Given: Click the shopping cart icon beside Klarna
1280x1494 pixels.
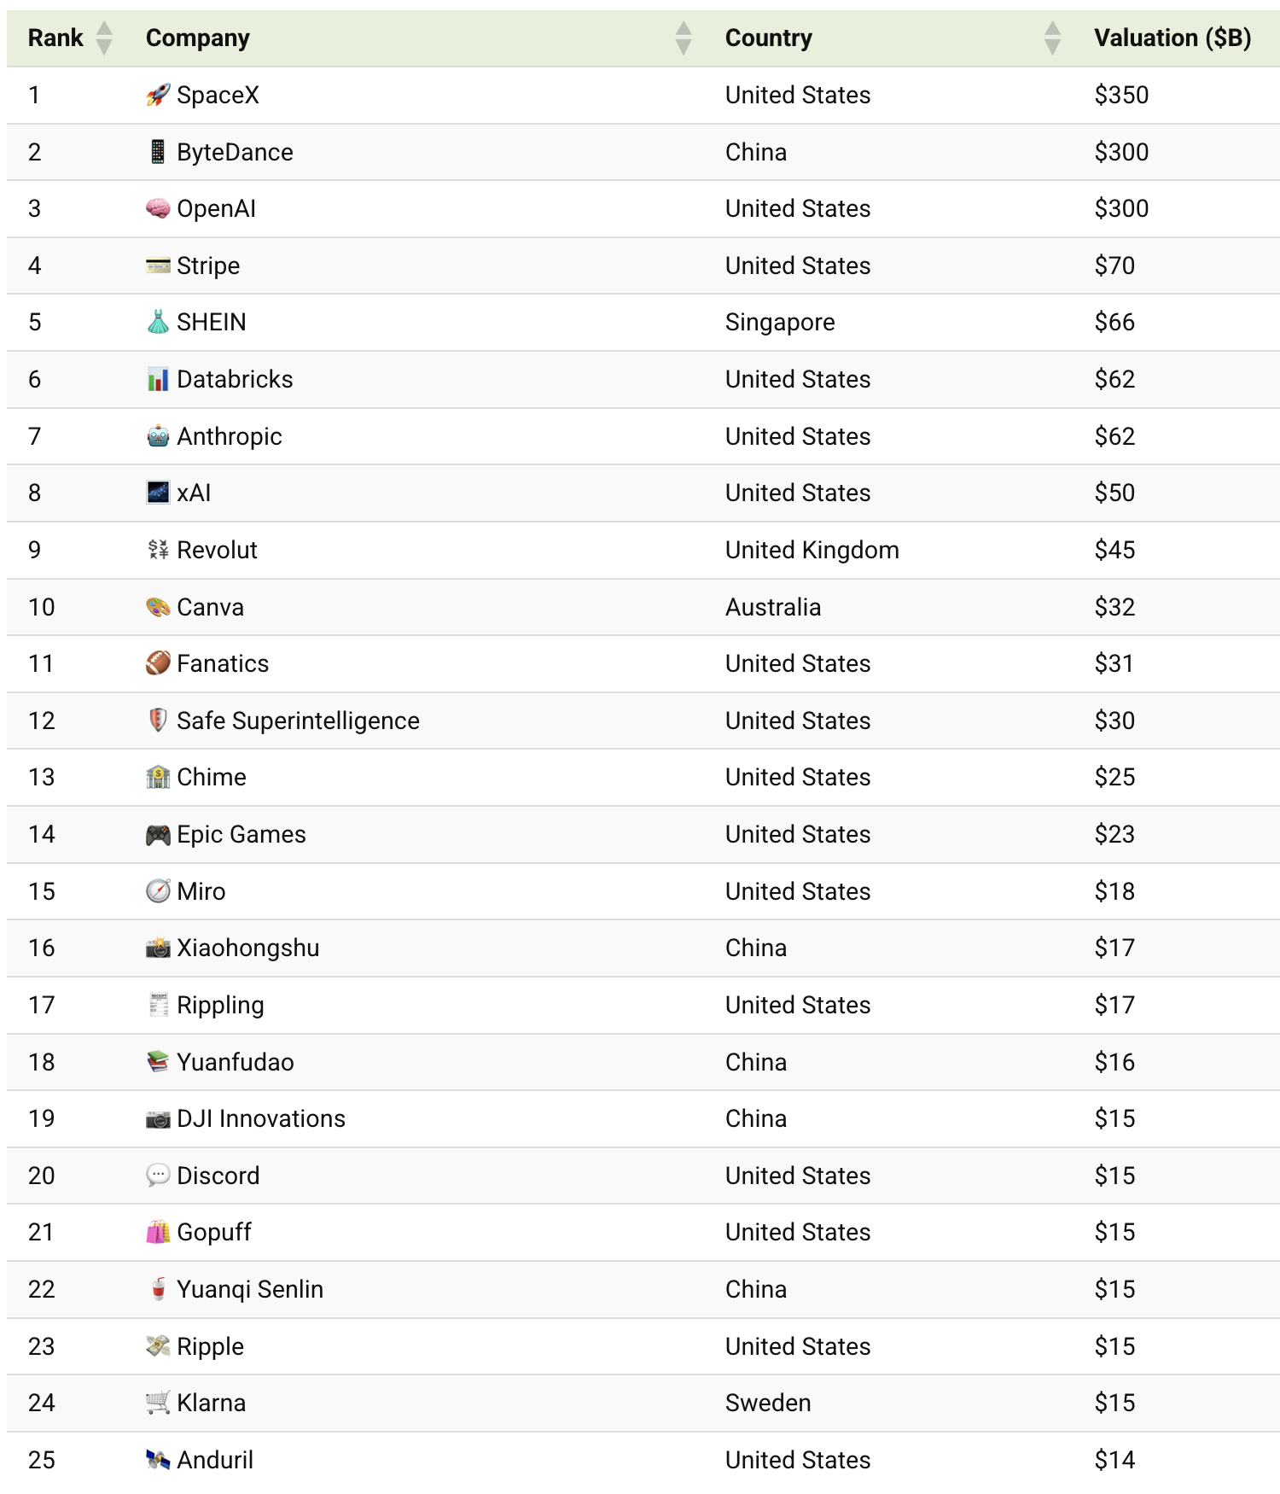Looking at the screenshot, I should [158, 1403].
